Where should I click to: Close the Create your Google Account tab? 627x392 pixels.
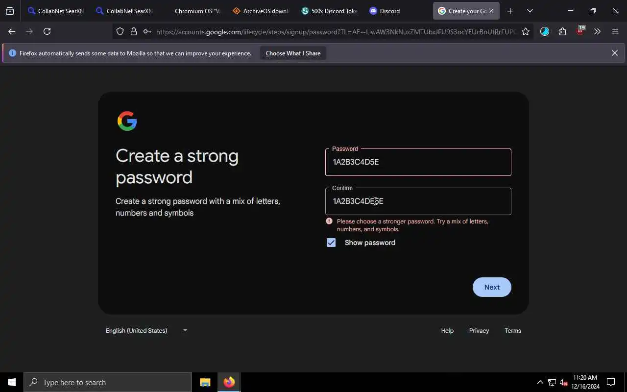(x=491, y=11)
